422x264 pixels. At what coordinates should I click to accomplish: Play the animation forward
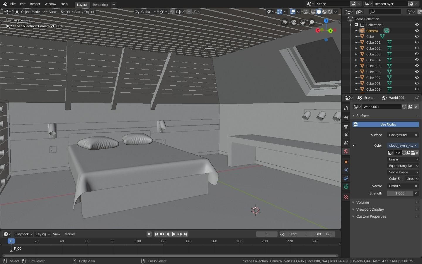coord(173,234)
